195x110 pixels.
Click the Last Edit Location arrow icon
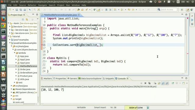point(129,9)
